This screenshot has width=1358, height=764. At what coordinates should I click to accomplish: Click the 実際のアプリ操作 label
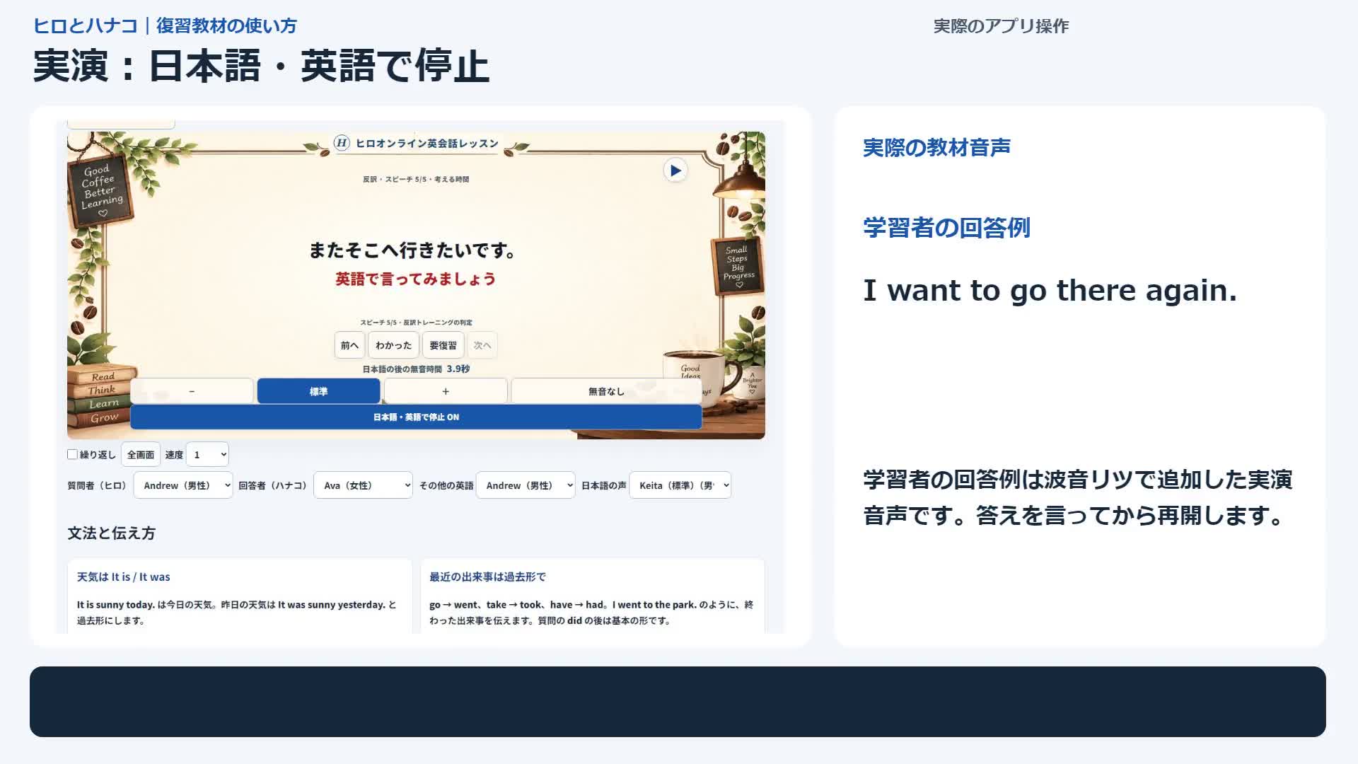pos(1001,26)
